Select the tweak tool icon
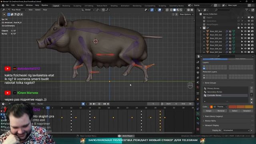Viewport: 256px width, 144px height. pyautogui.click(x=4, y=14)
